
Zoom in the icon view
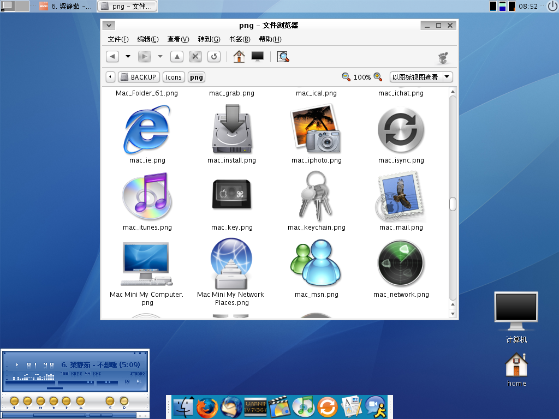tap(378, 77)
